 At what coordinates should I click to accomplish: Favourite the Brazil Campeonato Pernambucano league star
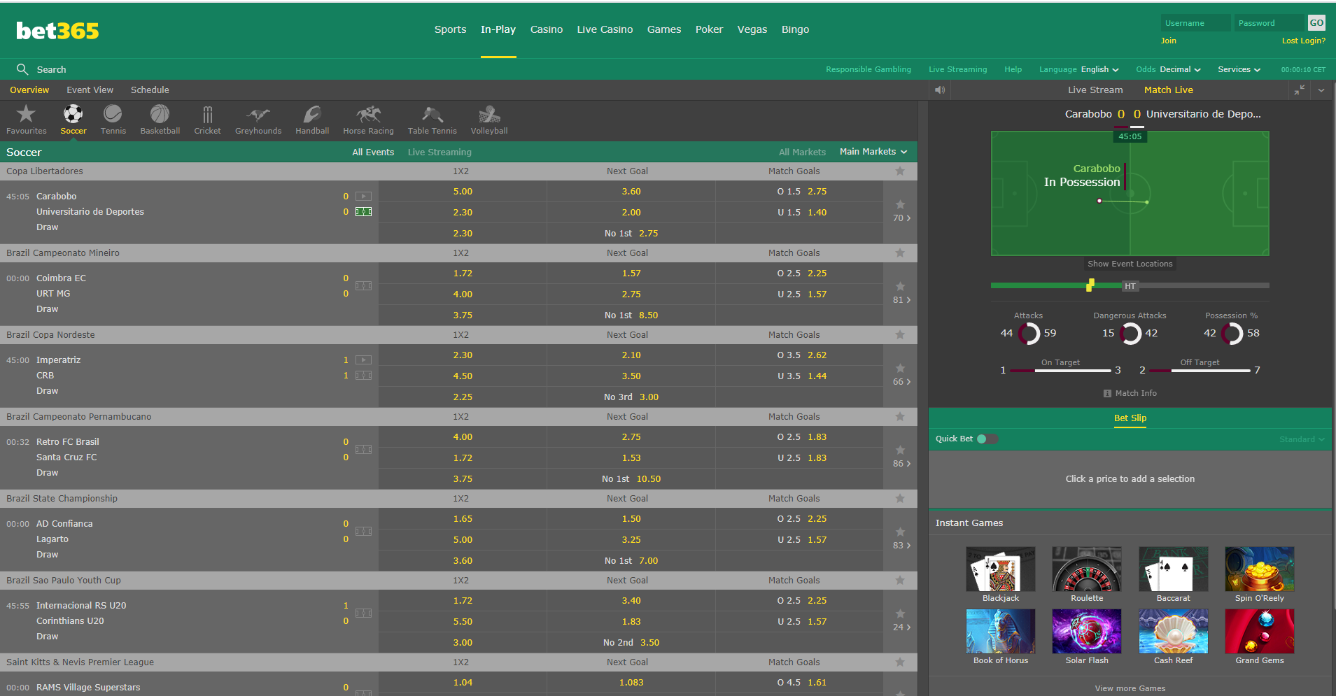[900, 417]
